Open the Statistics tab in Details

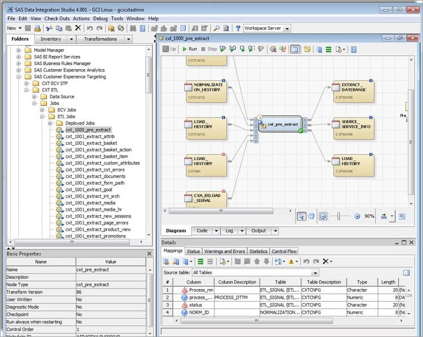[258, 251]
